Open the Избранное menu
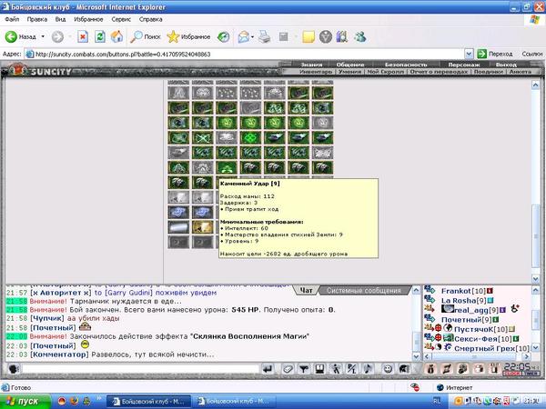This screenshot has height=409, width=546. point(88,19)
